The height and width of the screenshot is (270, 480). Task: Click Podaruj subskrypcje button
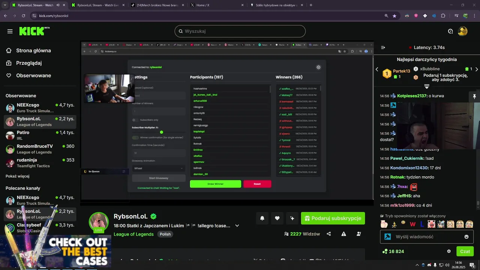pos(333,218)
